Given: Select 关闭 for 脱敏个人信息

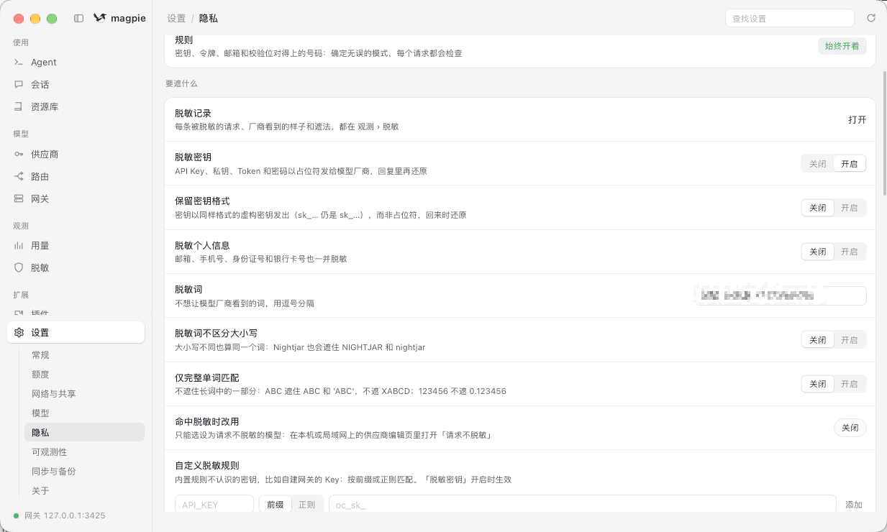Looking at the screenshot, I should 818,252.
